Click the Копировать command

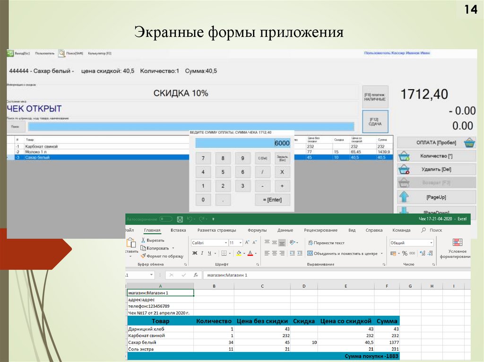[x=155, y=248]
